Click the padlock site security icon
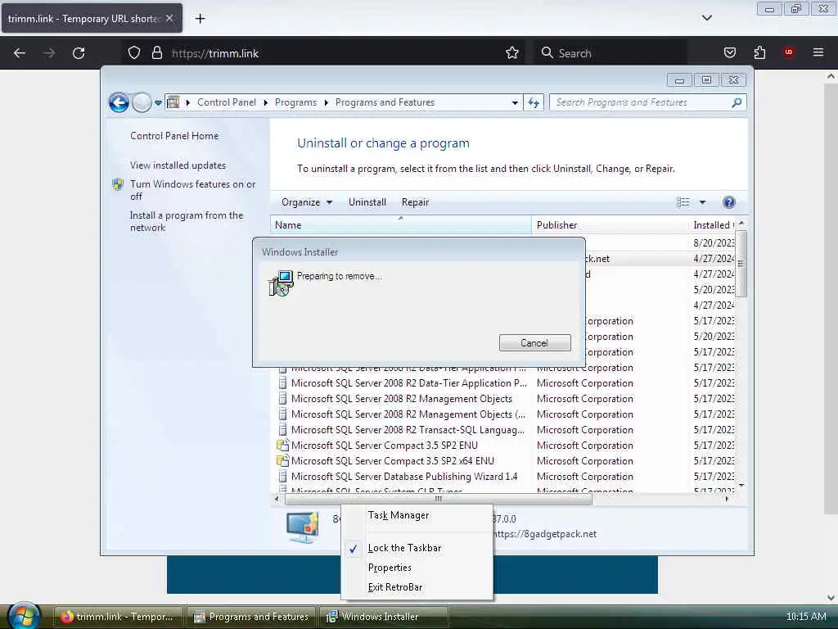 [x=156, y=53]
